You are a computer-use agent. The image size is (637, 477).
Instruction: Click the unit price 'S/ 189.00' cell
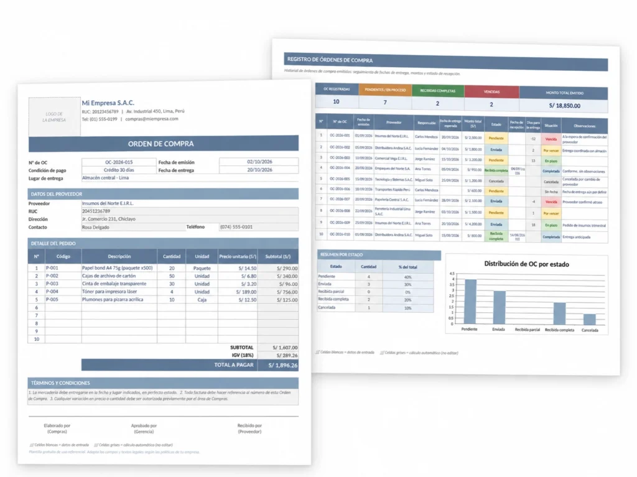click(x=238, y=292)
